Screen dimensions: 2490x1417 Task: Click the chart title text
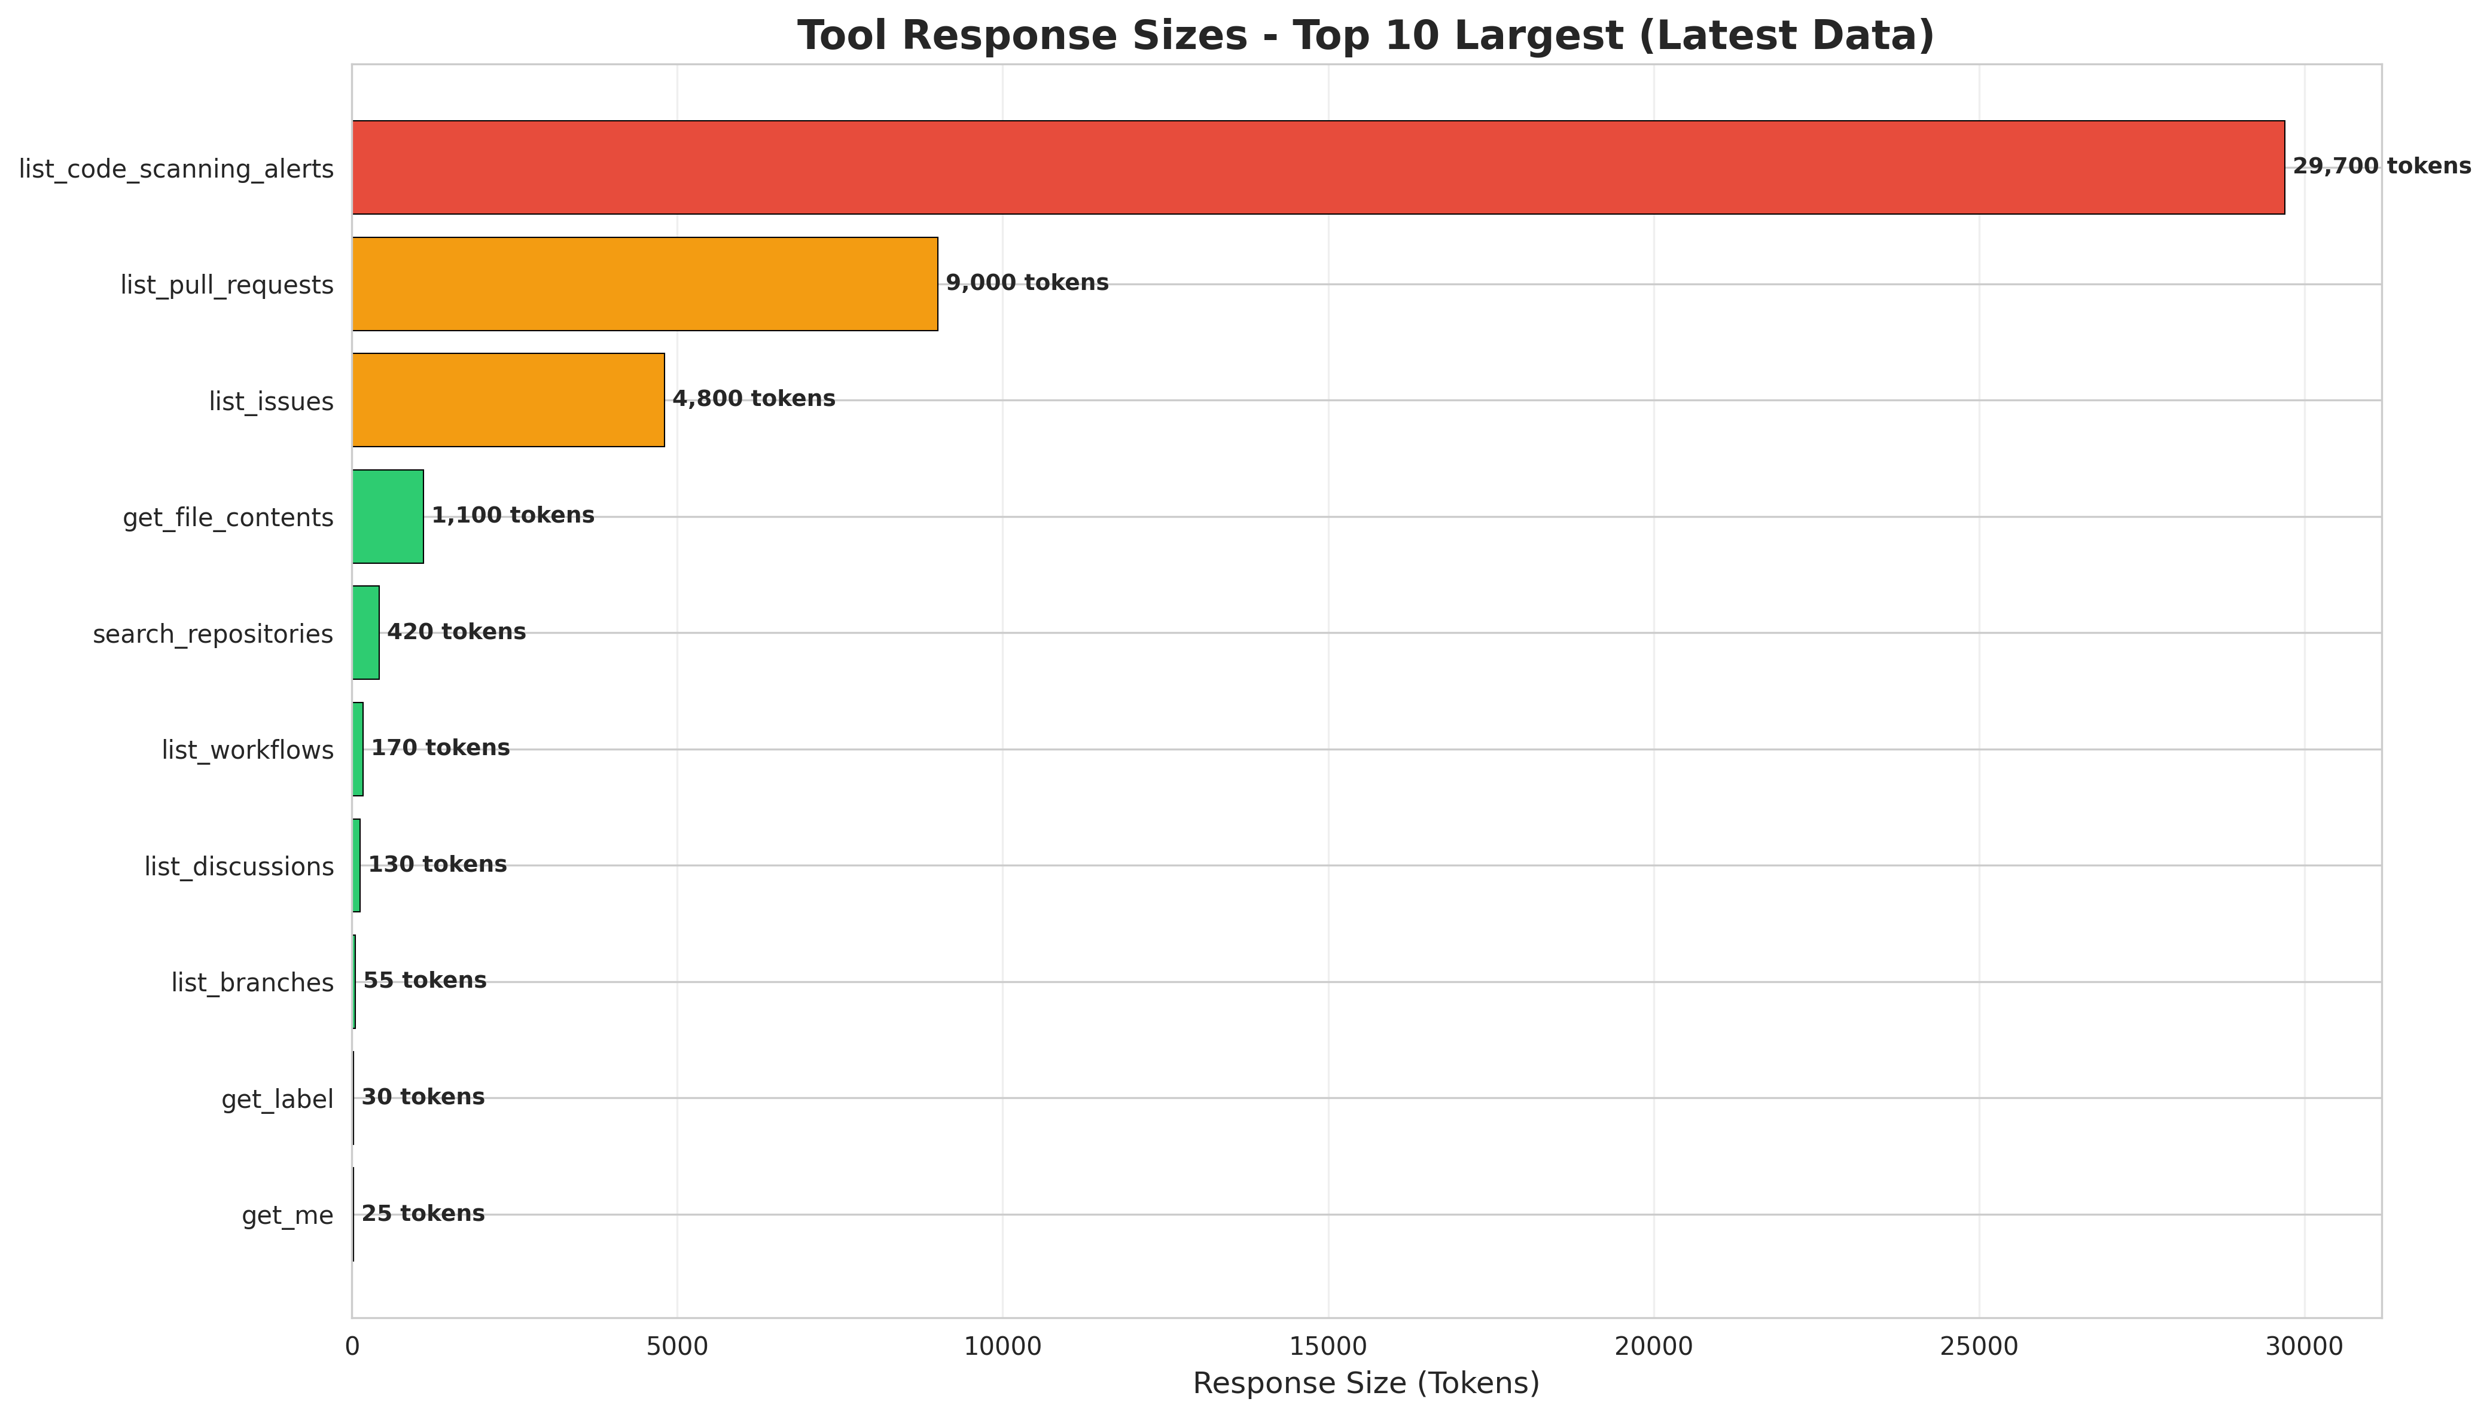pyautogui.click(x=1366, y=36)
